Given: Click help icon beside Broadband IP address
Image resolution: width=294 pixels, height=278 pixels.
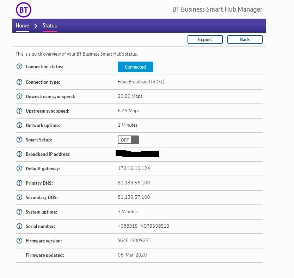Looking at the screenshot, I should [x=19, y=154].
